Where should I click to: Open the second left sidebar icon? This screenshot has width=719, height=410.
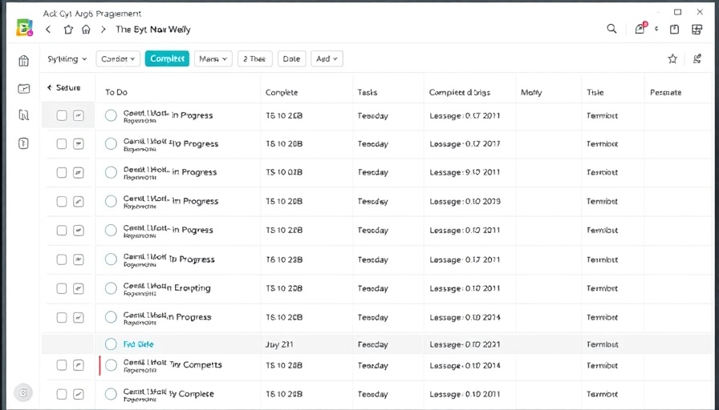(24, 88)
